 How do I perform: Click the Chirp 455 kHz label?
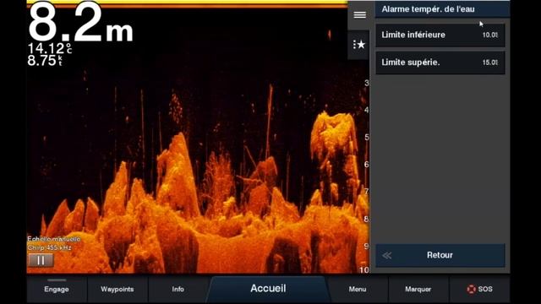point(49,247)
